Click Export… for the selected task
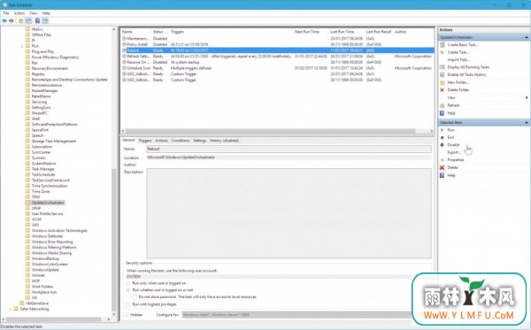The image size is (531, 330). point(454,152)
